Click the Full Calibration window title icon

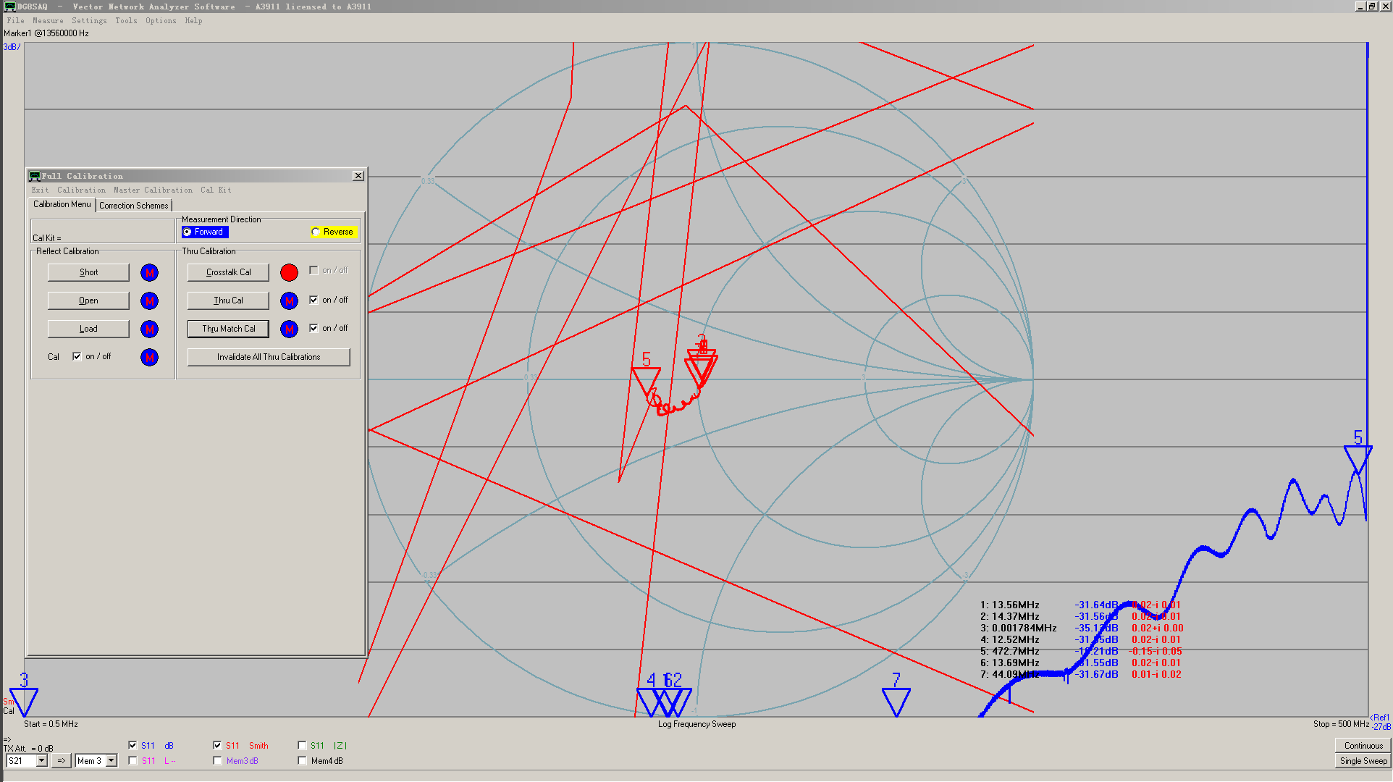34,176
